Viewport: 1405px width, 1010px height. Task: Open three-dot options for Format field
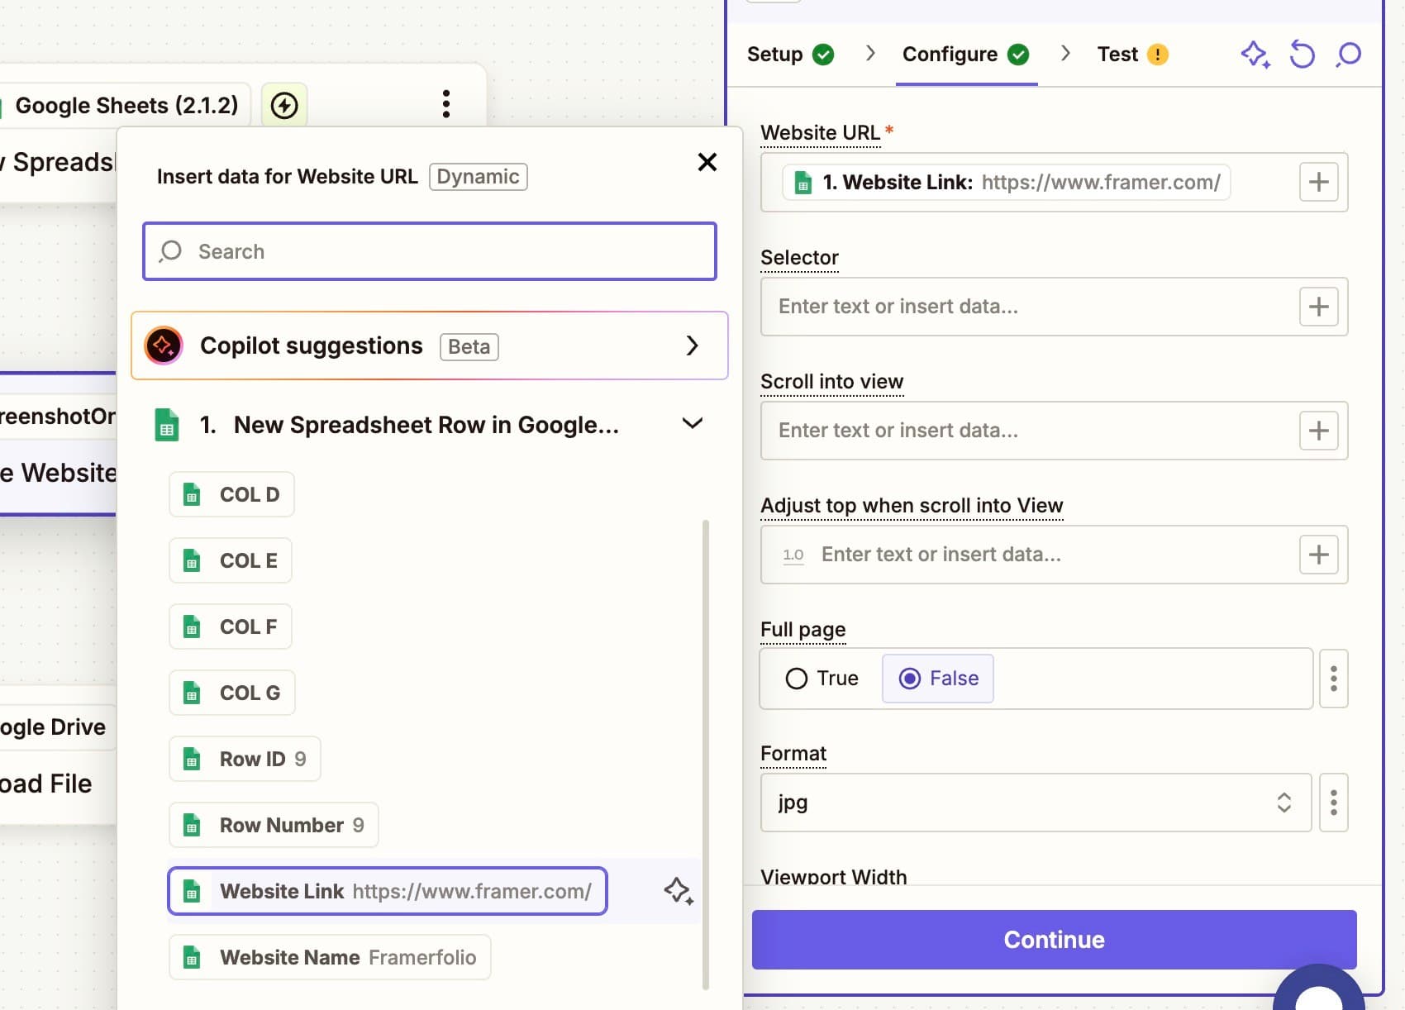(x=1334, y=803)
